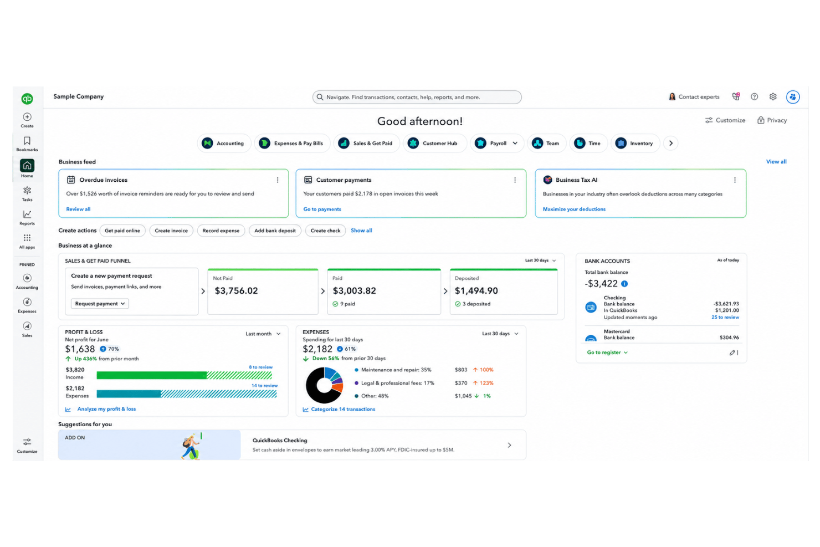Open Overdue invoices card options menu

(278, 180)
